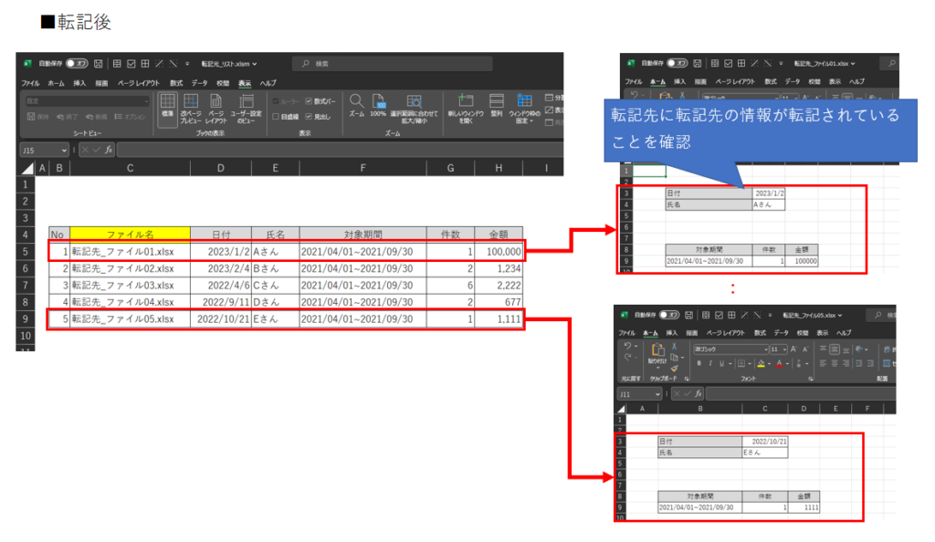Click the Zoom (ズーム) magnifier icon in 転記元_リスト
This screenshot has height=542, width=935.
point(356,102)
